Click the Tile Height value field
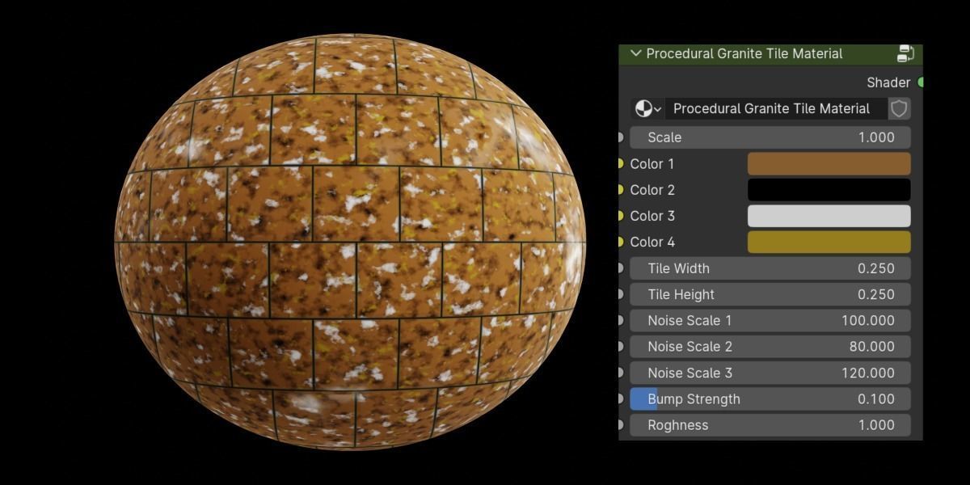 [x=770, y=294]
